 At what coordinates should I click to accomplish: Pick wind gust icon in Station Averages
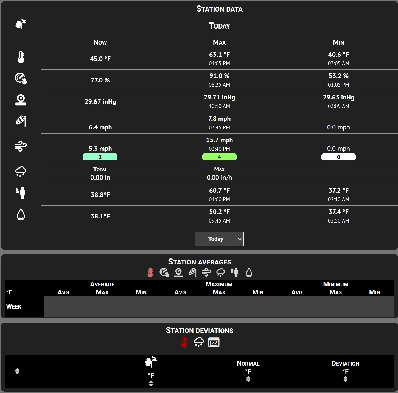point(206,272)
